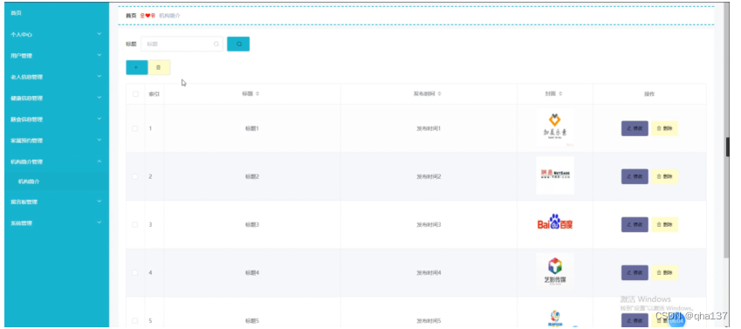This screenshot has height=329, width=741.
Task: Click the 标题4 cell
Action: tap(252, 273)
